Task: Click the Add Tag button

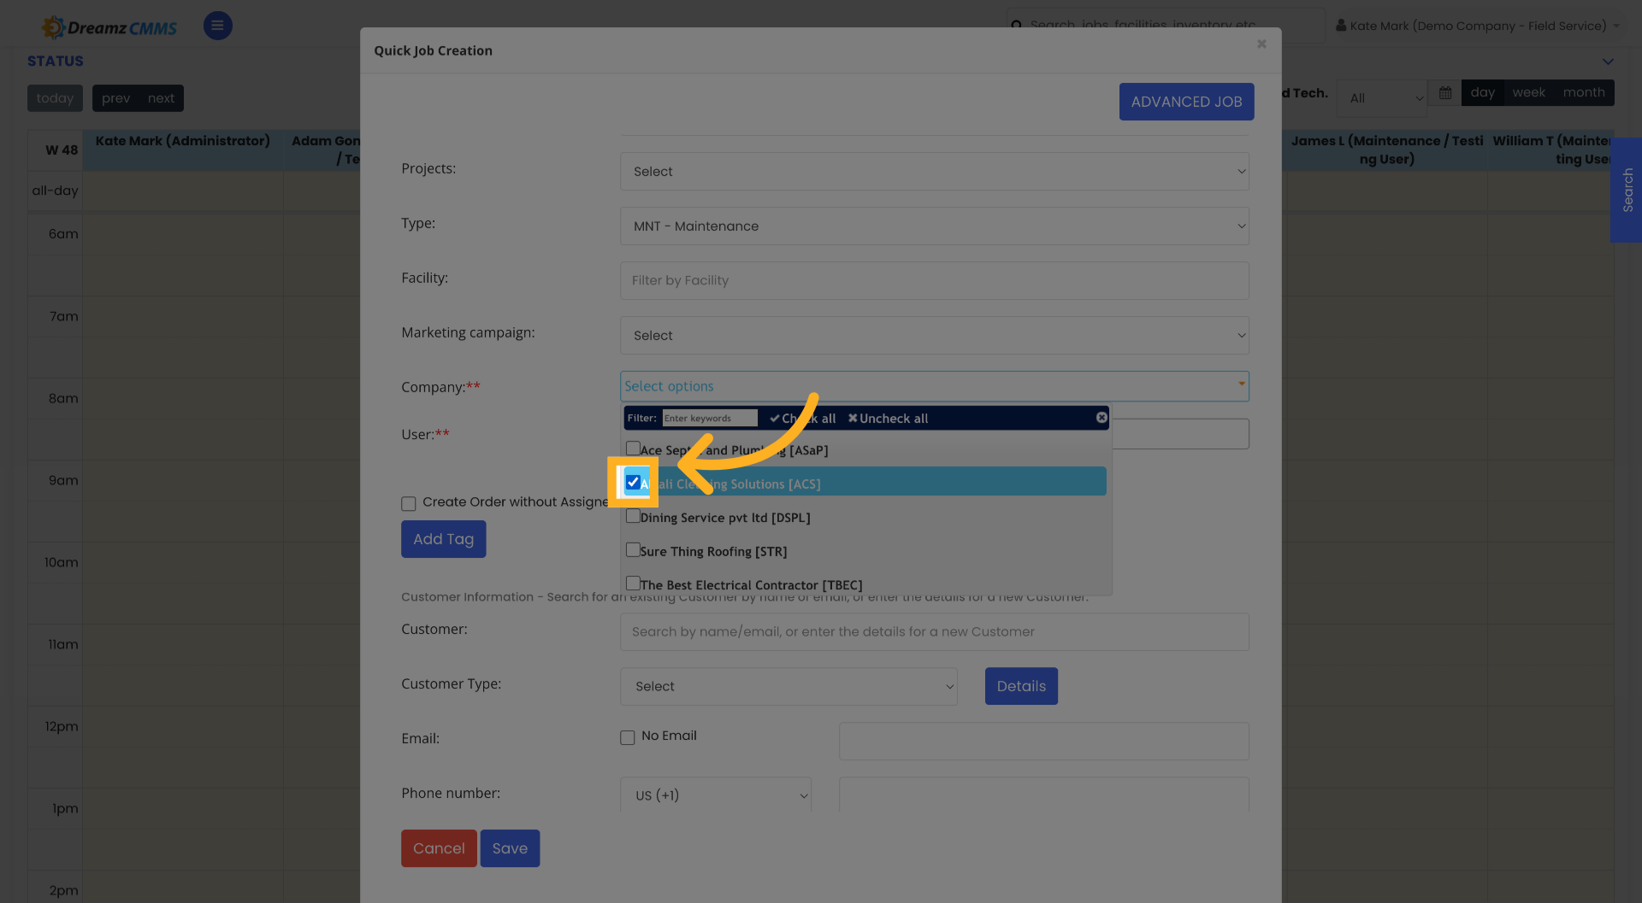Action: coord(443,539)
